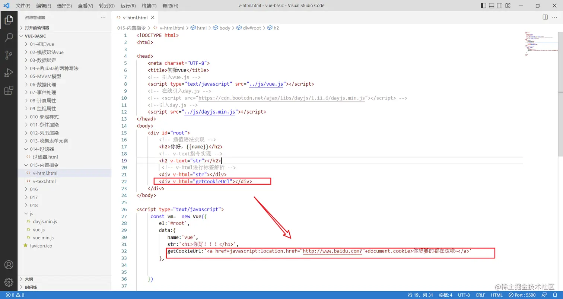
Task: Collapse the VUE-BASIC root folder
Action: click(x=65, y=36)
